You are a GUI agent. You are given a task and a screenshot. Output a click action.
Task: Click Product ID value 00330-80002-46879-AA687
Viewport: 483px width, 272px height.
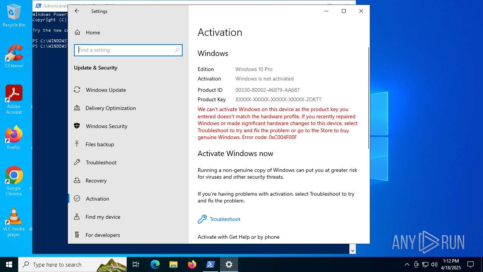click(x=268, y=90)
